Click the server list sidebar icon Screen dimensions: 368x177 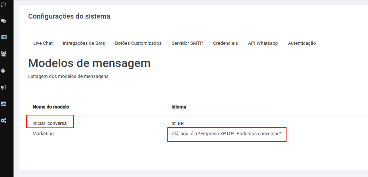[x=4, y=103]
